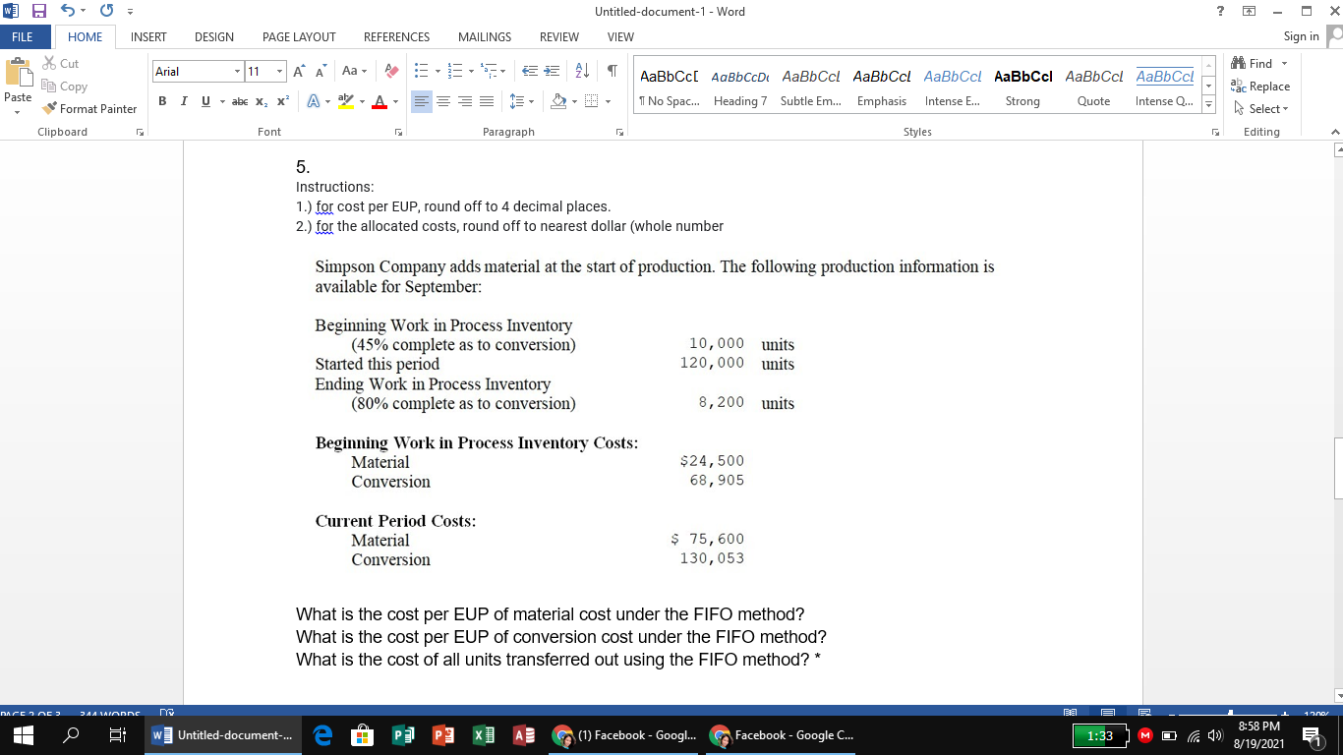Click the Sign in link
Viewport: 1343px width, 755px height.
[x=1300, y=36]
